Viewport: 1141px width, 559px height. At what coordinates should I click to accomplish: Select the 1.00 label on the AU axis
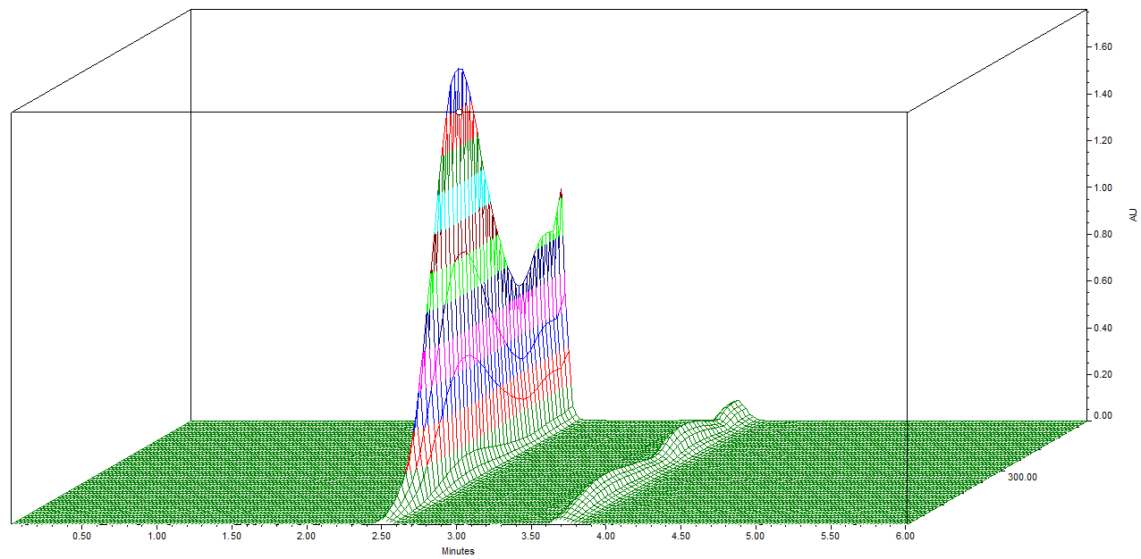pyautogui.click(x=1101, y=188)
